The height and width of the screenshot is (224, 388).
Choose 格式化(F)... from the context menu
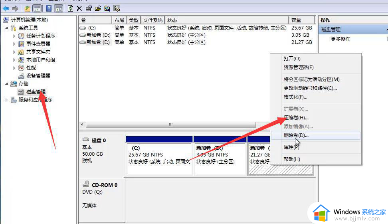pyautogui.click(x=316, y=97)
